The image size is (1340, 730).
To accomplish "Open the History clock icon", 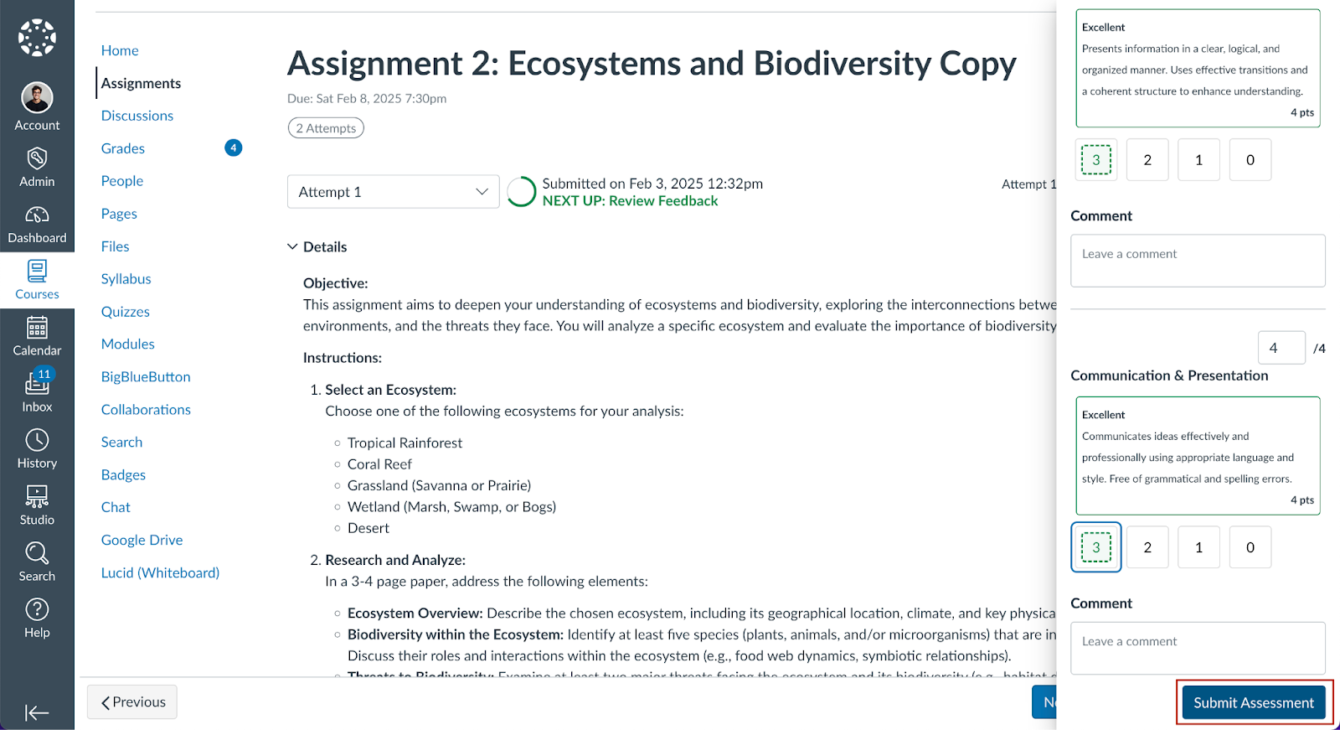I will [37, 440].
